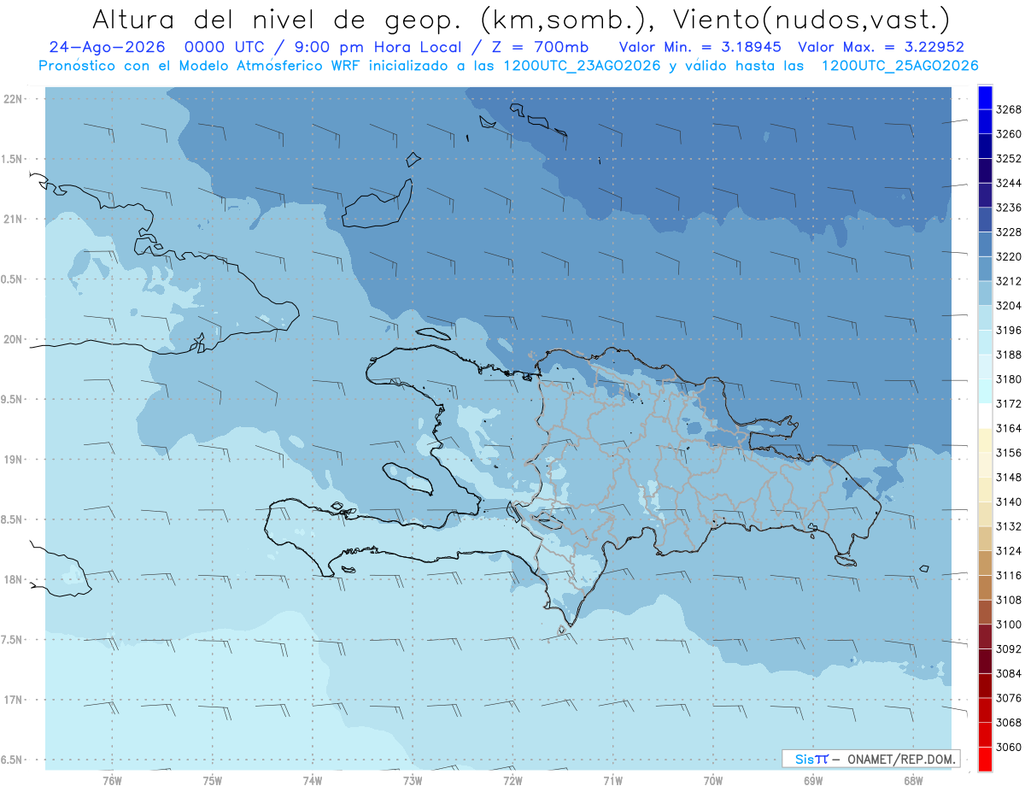Click the "Valor Min. = 3.18945" readout
Image resolution: width=1025 pixels, height=792 pixels.
point(700,47)
